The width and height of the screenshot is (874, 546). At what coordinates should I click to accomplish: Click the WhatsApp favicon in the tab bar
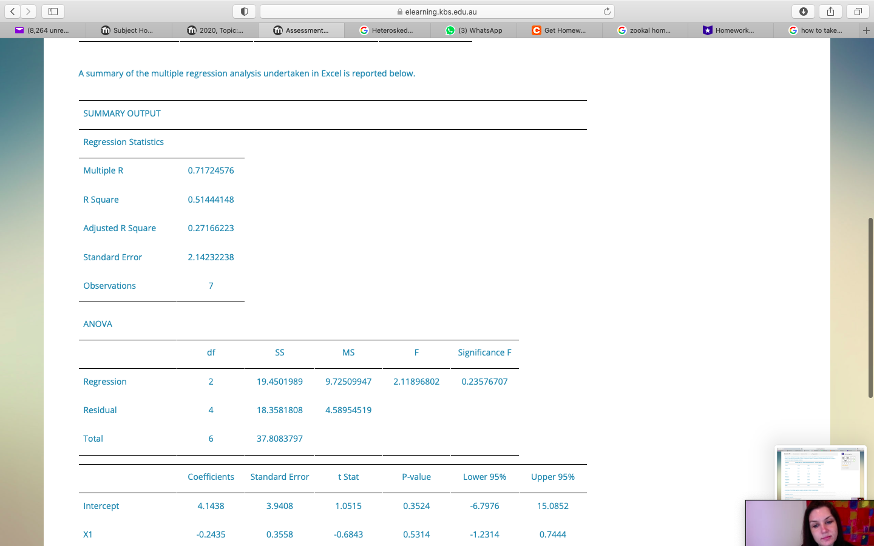point(450,30)
